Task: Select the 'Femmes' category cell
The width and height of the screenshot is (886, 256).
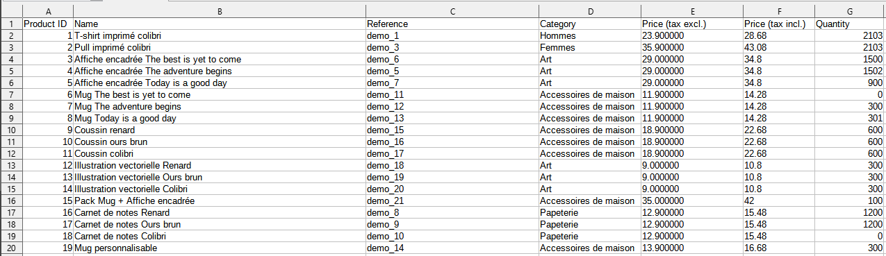Action: pyautogui.click(x=590, y=47)
